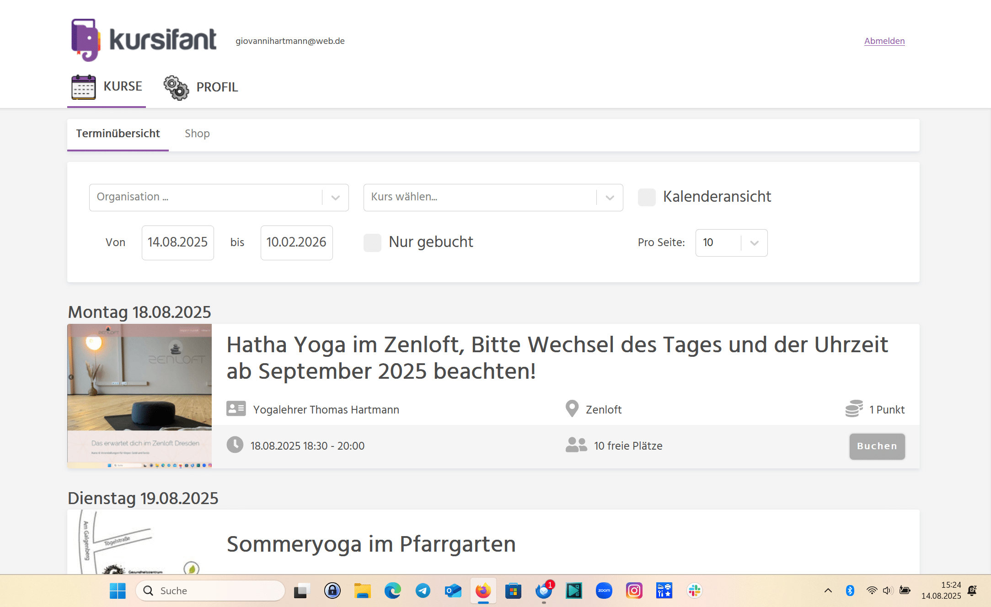This screenshot has height=607, width=991.
Task: Toggle the Nur gebucht checkbox
Action: coord(372,242)
